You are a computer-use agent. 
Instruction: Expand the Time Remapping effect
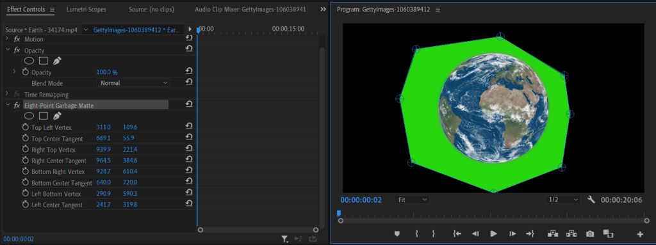[x=6, y=94]
